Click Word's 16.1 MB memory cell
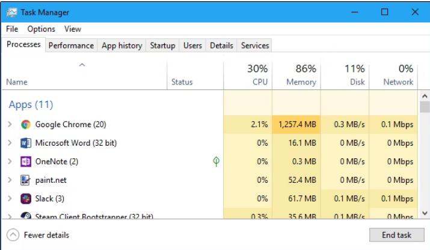Viewport: 430px width, 250px height. [296, 143]
